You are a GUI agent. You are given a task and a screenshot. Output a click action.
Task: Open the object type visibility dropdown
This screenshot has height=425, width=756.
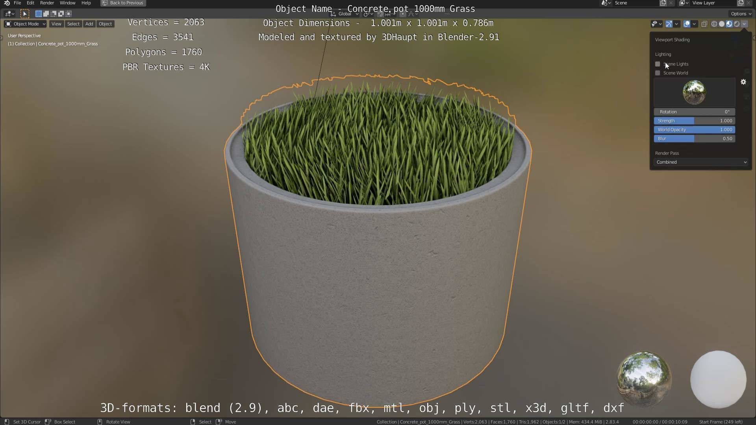(x=656, y=24)
